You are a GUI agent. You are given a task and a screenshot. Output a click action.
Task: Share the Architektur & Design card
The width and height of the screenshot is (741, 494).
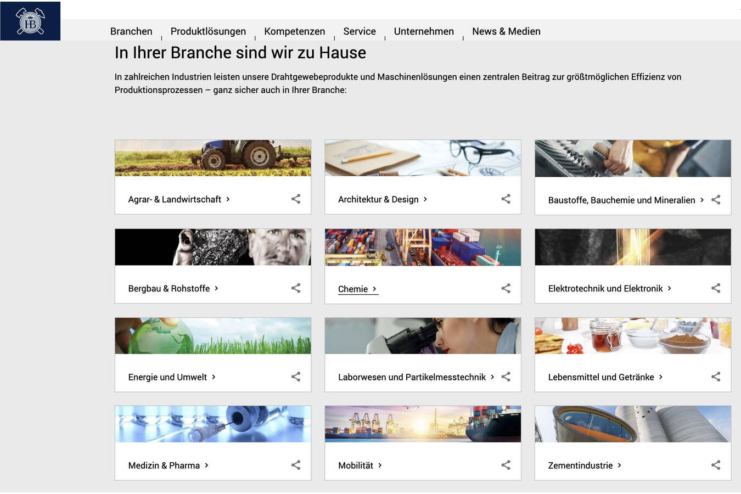(506, 199)
